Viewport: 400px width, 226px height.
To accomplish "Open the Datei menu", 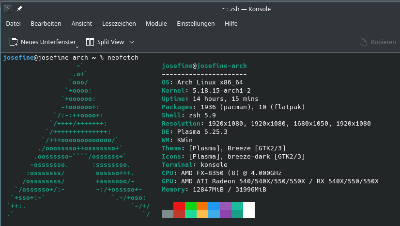I will click(13, 23).
